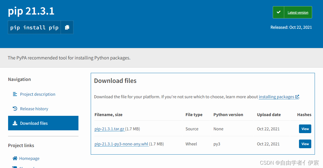Screen dimensions: 323x168
Task: Click the Hashes column header
Action: (x=304, y=115)
